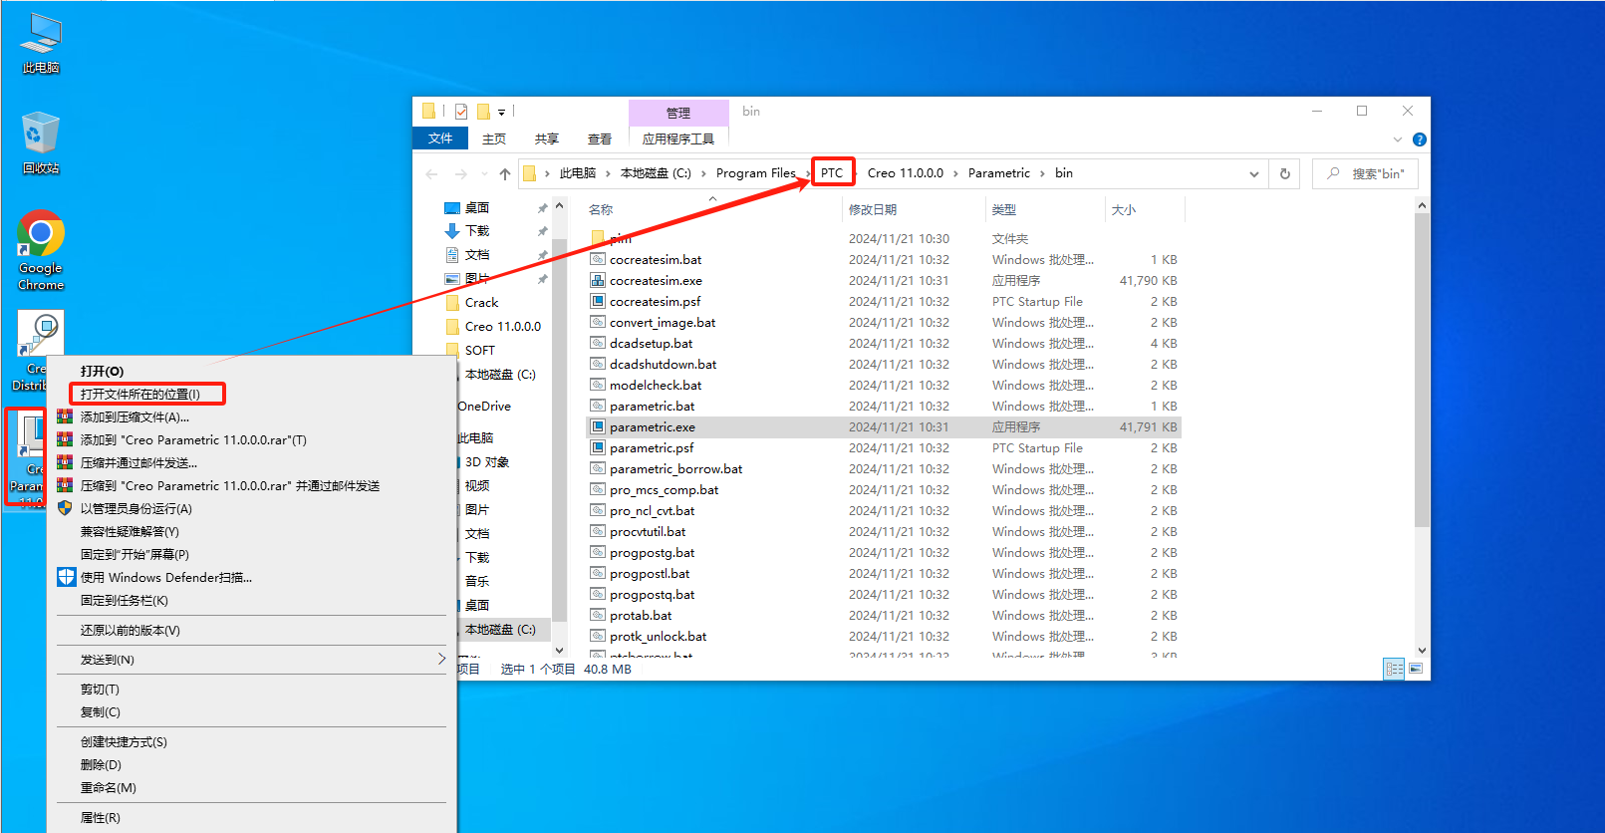Click the Explorer forward navigation arrow

click(460, 173)
